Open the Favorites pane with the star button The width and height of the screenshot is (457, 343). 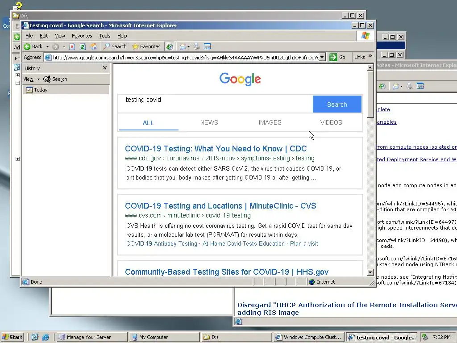pos(146,46)
